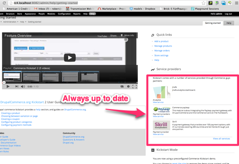Open the People admin menu
Image resolution: width=239 pixels, height=164 pixels.
pos(41,14)
